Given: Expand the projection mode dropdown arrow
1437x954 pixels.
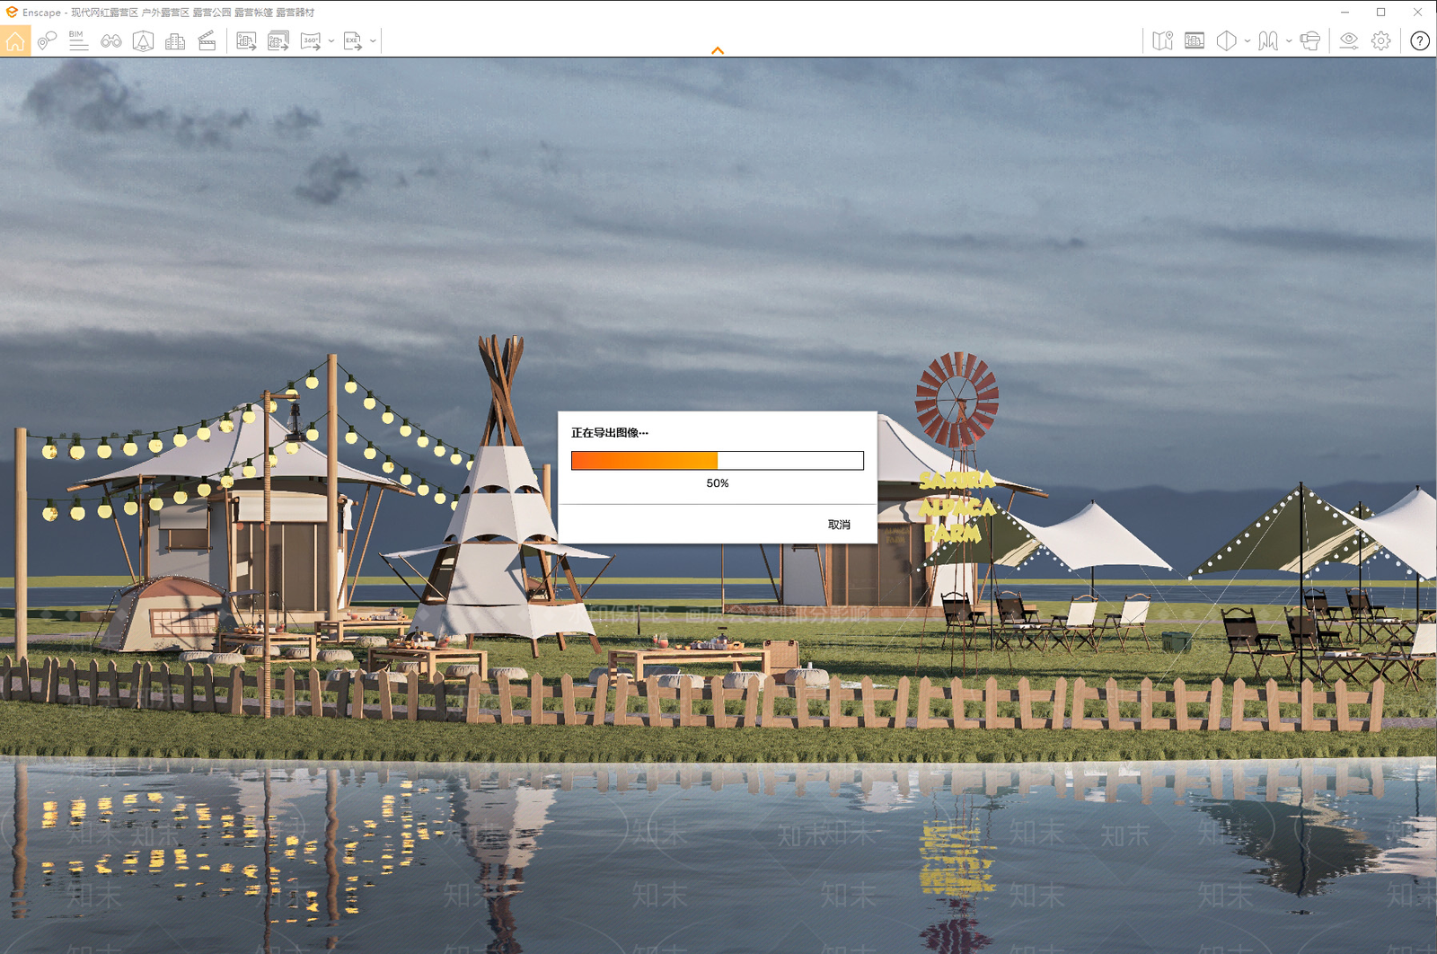Looking at the screenshot, I should (1247, 41).
